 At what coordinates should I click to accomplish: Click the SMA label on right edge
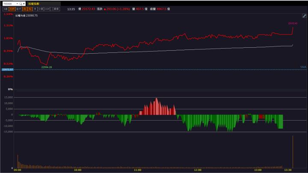pos(303,67)
